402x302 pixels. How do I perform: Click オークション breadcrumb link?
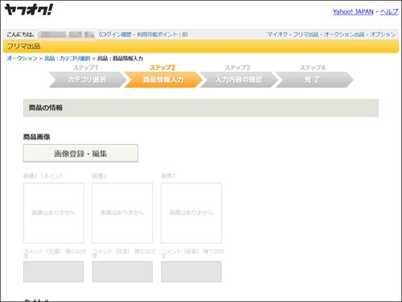coord(22,58)
